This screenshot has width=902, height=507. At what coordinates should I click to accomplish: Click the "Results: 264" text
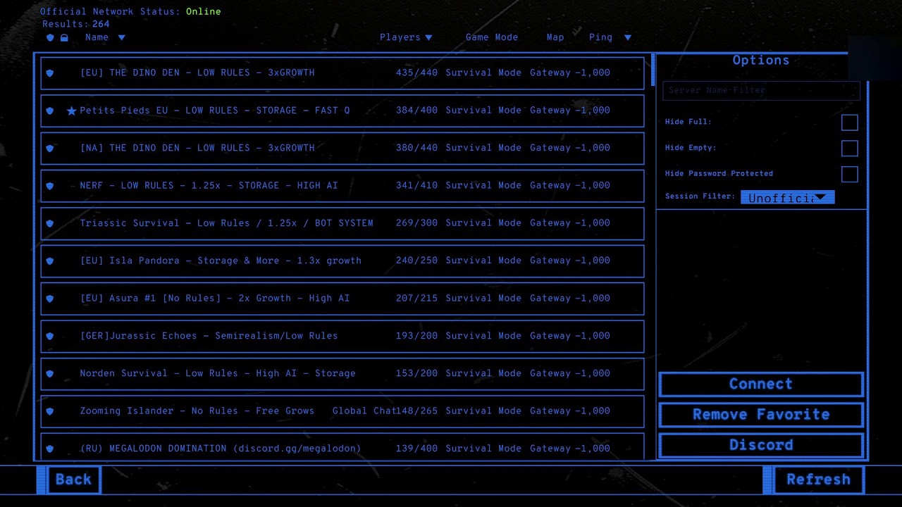[x=76, y=24]
